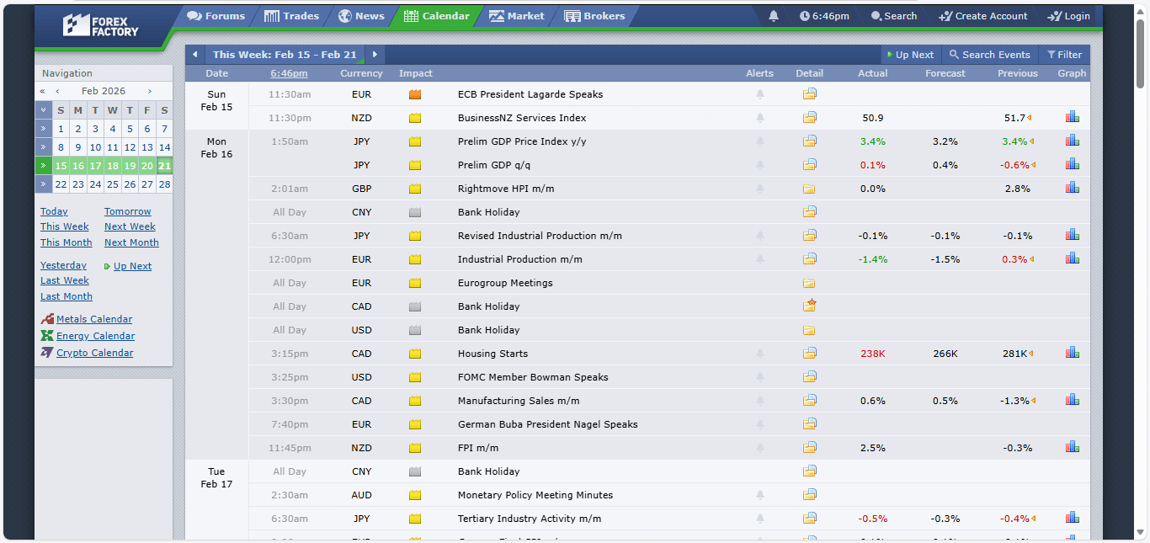
Task: Set alert bell for Housing Starts
Action: [x=760, y=354]
